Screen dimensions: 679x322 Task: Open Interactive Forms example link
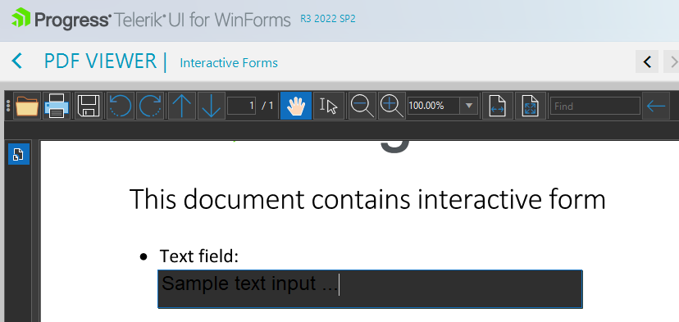(x=229, y=63)
